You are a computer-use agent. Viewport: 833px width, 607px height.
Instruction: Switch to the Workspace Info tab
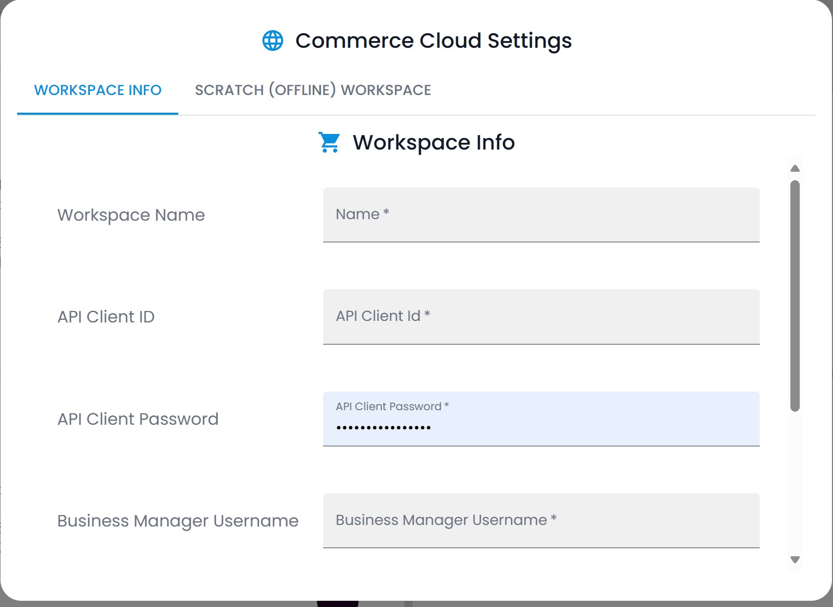click(98, 90)
